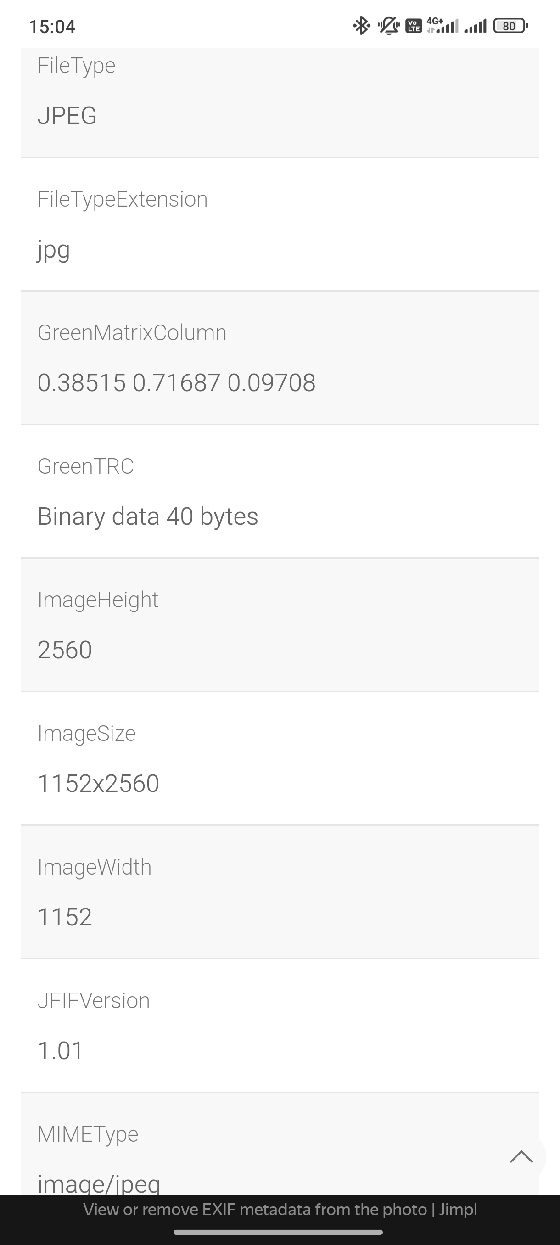The height and width of the screenshot is (1245, 560).
Task: Tap the JFIFVersion value 1.01
Action: pos(61,1050)
